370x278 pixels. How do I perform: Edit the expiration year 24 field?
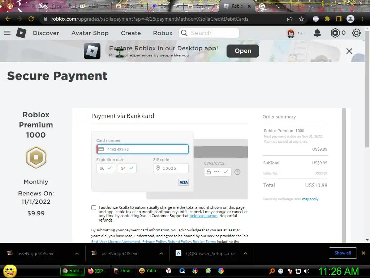point(127,168)
